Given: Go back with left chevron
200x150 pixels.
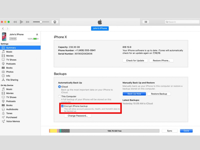Looking at the screenshot, I should coord(3,28).
